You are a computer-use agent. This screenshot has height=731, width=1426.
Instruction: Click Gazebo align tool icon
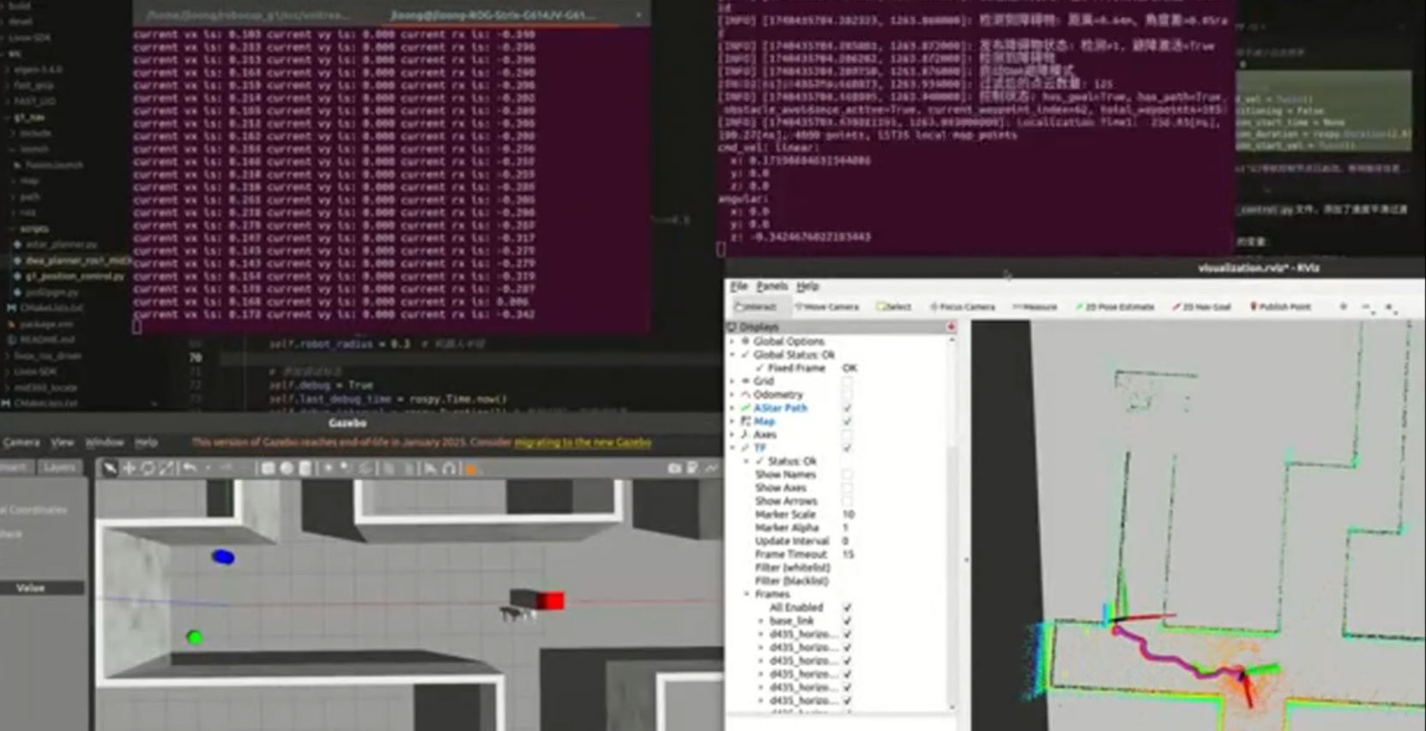click(x=431, y=468)
